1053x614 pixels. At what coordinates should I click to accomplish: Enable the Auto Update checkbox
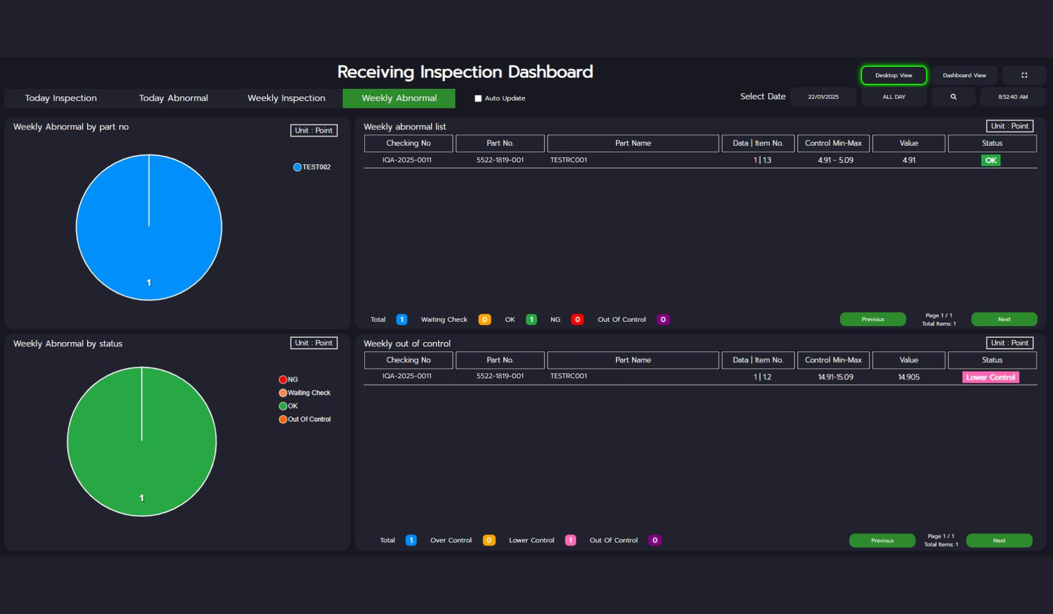(478, 99)
